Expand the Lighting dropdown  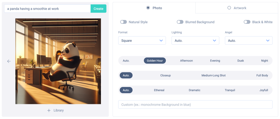click(195, 40)
